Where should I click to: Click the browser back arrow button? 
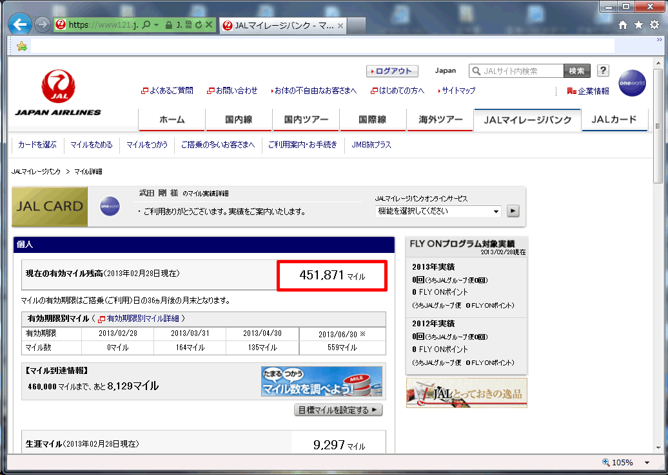pyautogui.click(x=19, y=24)
